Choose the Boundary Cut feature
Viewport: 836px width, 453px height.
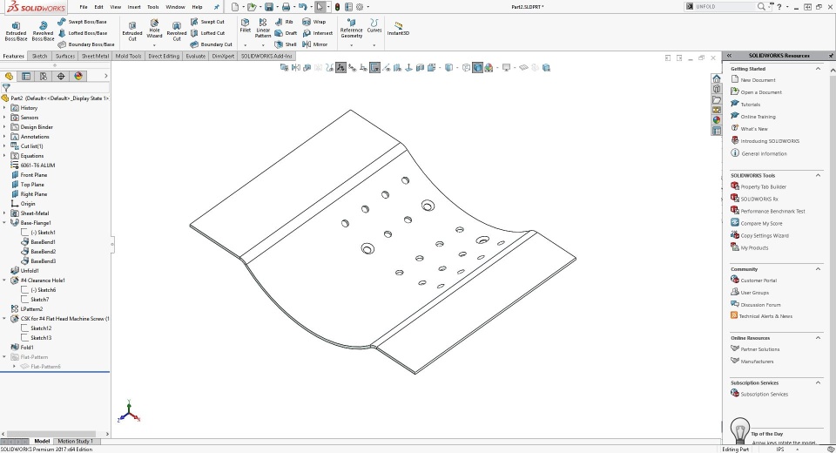pyautogui.click(x=211, y=44)
